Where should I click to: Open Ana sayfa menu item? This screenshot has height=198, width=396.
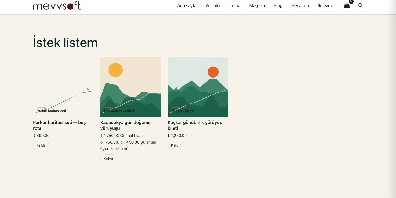(x=187, y=5)
